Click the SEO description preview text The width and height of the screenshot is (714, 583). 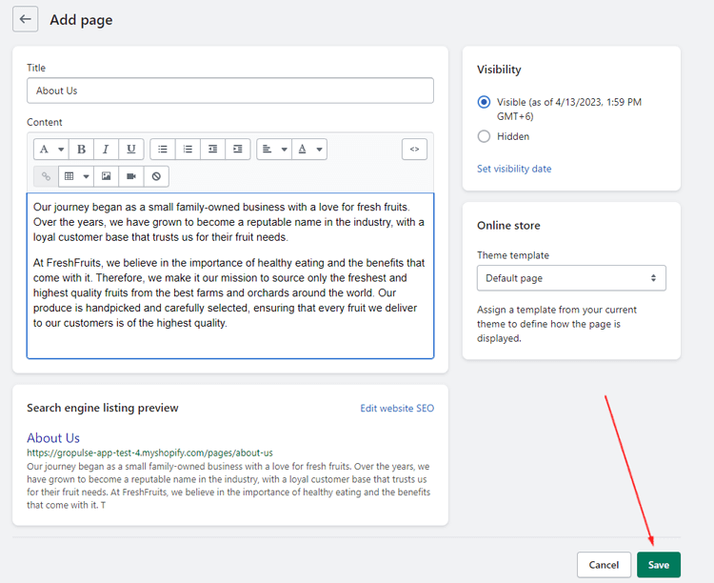(228, 486)
